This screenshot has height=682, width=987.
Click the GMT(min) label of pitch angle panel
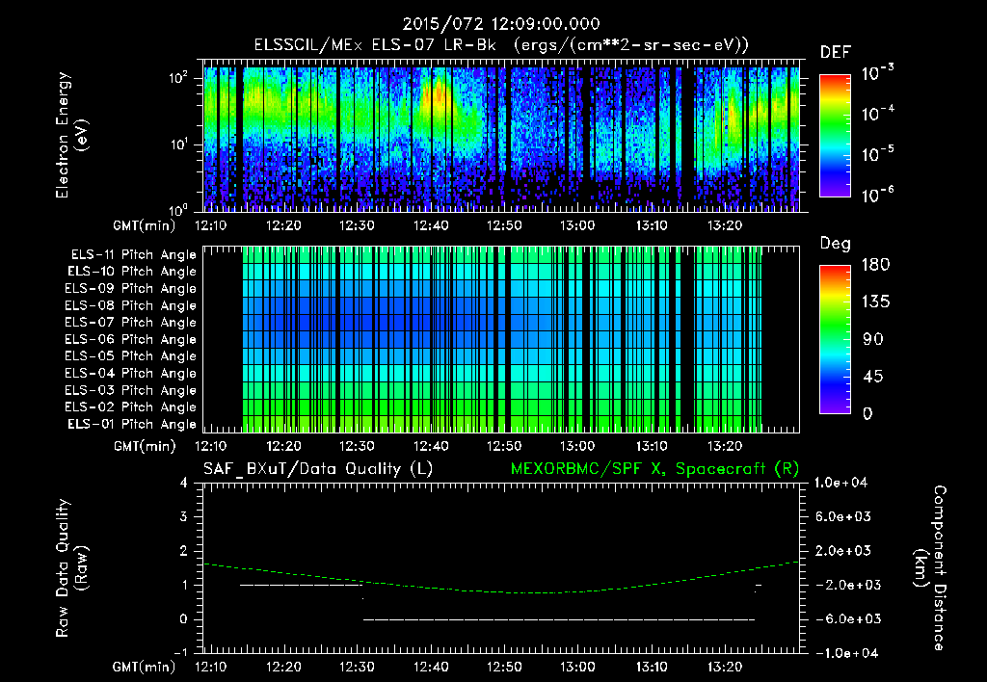point(145,447)
